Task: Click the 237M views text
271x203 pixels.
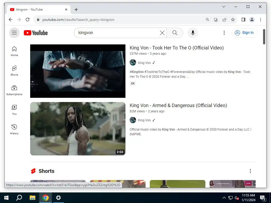Action: (138, 54)
